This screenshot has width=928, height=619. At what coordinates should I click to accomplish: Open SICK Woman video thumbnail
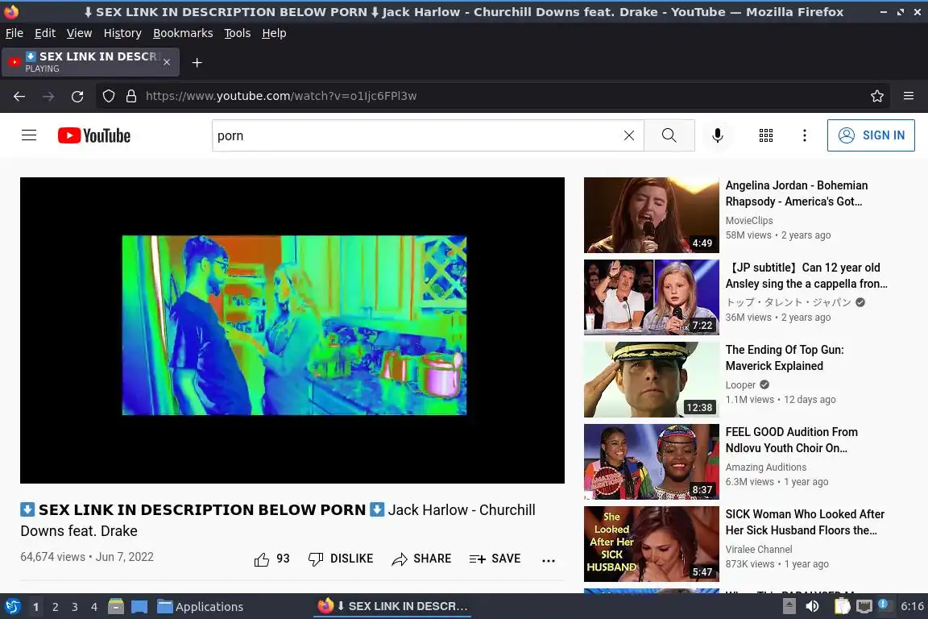(x=651, y=544)
